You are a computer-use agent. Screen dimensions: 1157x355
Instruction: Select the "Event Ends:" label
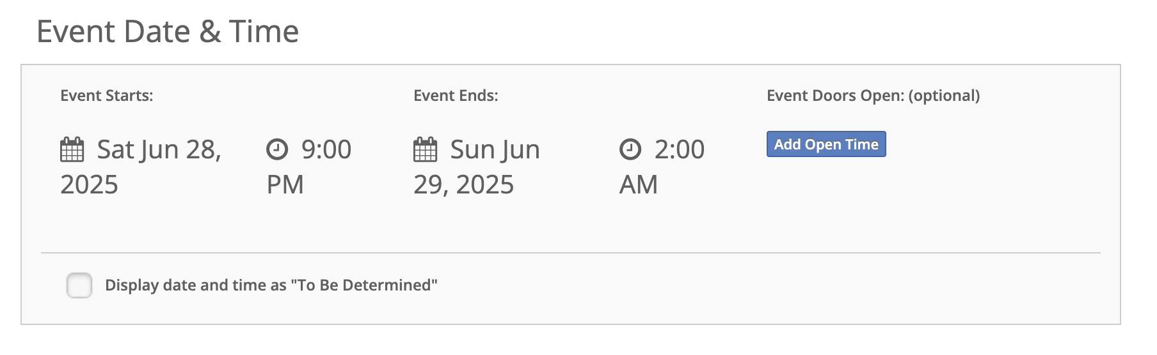456,96
